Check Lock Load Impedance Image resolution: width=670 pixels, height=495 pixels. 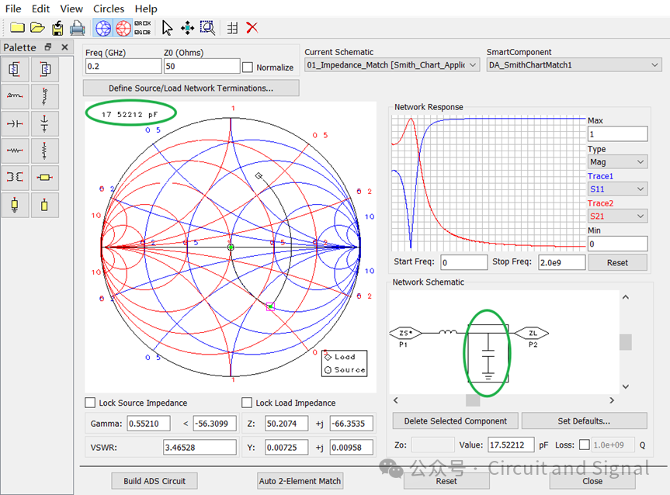[x=247, y=403]
